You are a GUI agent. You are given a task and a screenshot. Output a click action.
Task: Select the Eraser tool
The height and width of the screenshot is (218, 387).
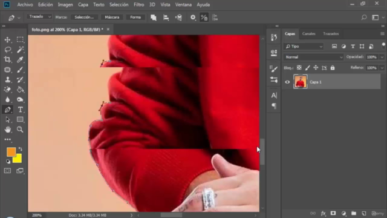(7, 90)
